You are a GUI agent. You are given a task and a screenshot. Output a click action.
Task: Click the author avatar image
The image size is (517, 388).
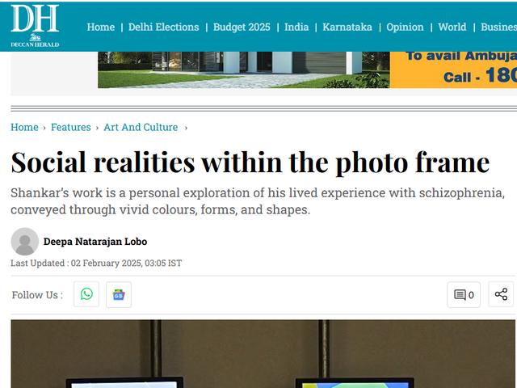coord(25,242)
